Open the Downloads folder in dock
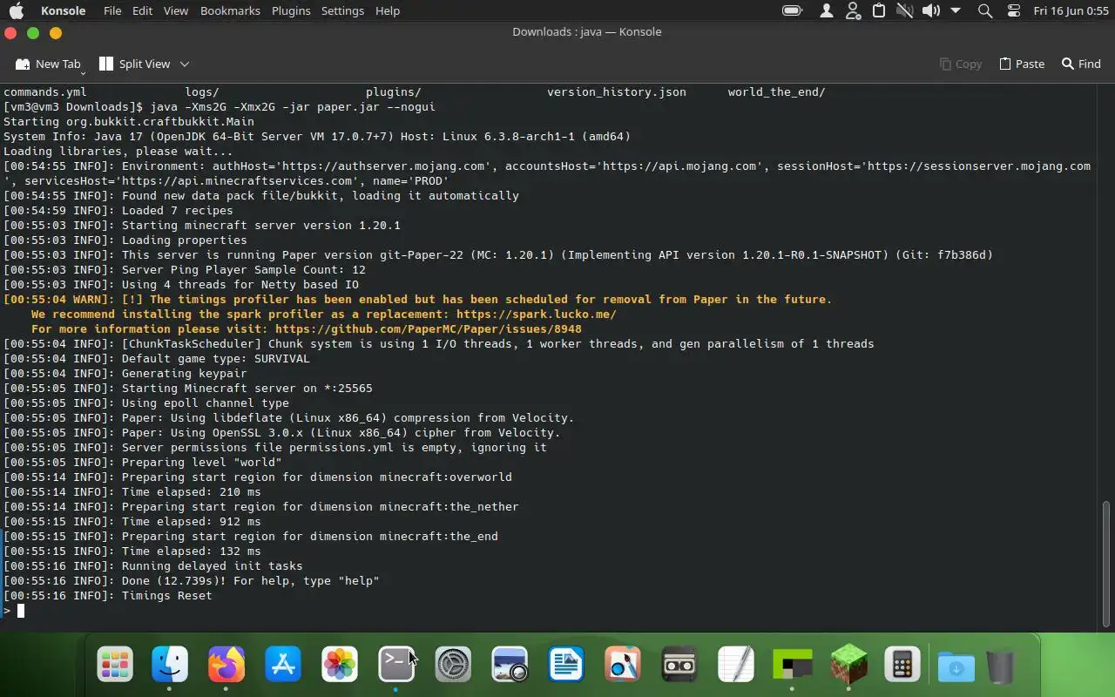This screenshot has height=697, width=1115. [956, 667]
